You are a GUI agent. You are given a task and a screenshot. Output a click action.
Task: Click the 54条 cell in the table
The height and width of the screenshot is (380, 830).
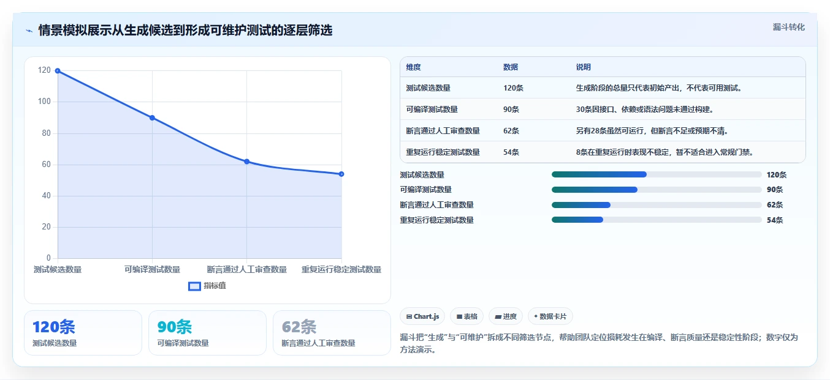pos(511,152)
